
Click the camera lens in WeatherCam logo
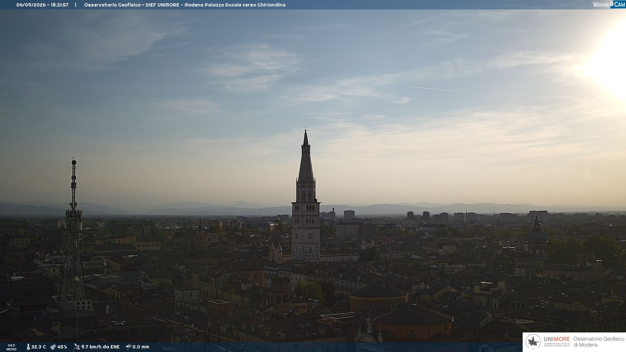click(612, 4)
